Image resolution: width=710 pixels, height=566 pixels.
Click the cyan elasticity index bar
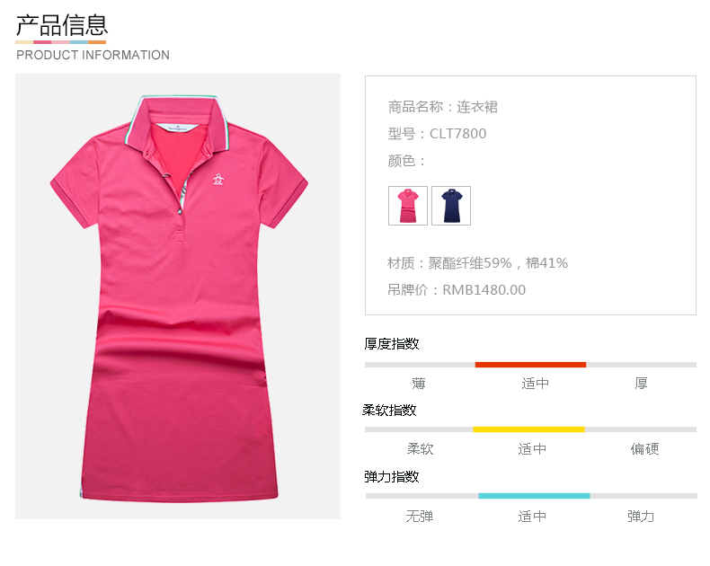click(x=534, y=496)
